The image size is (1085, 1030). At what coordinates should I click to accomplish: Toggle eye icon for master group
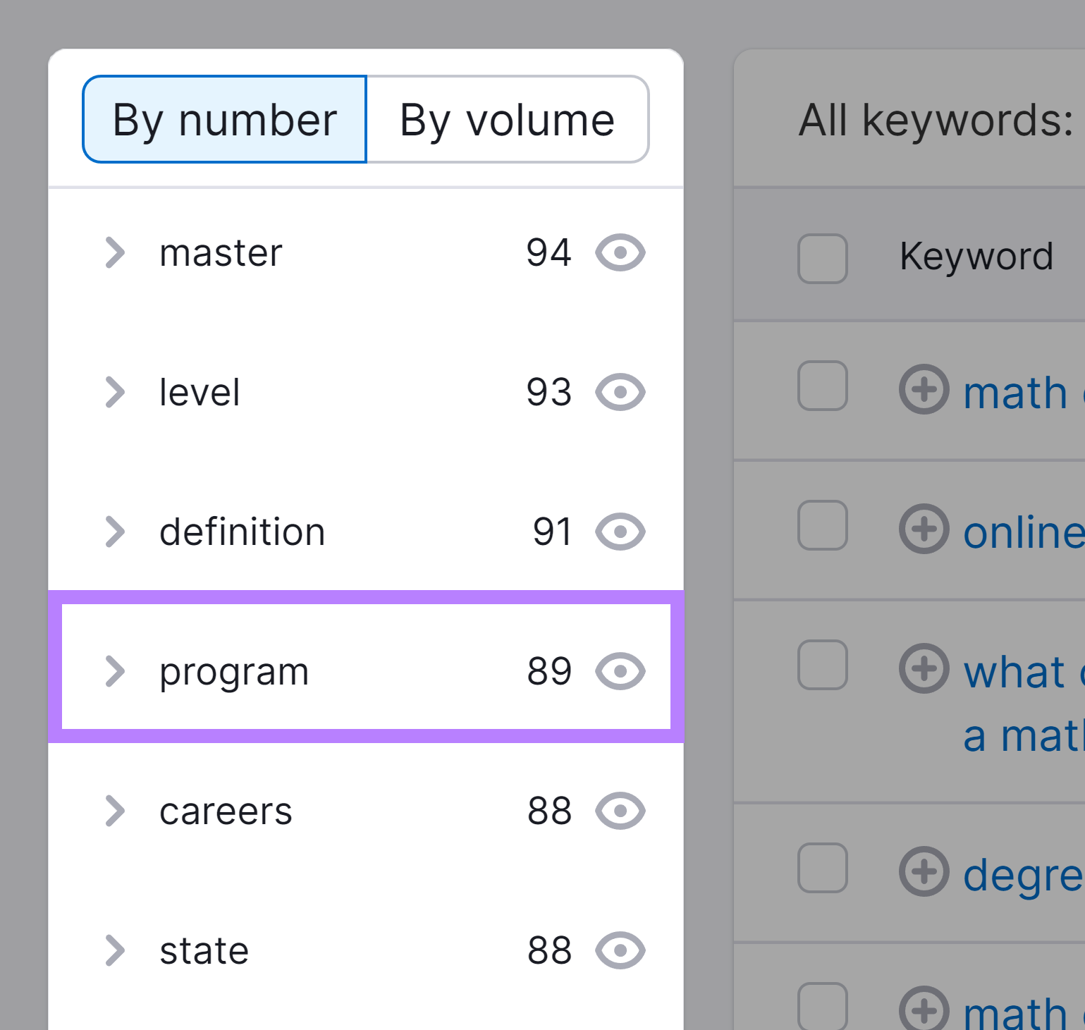pos(620,252)
